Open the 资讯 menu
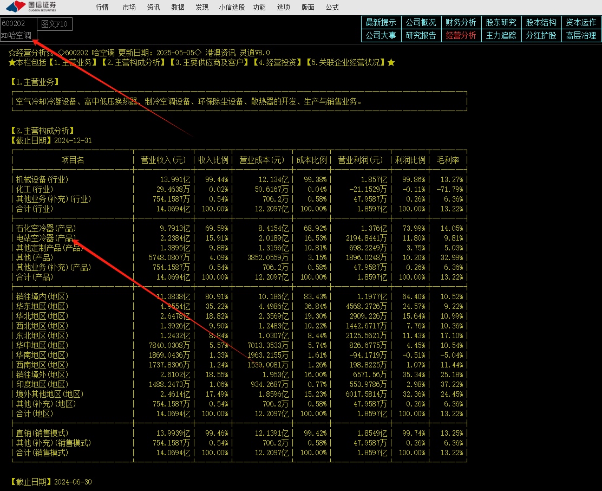This screenshot has height=491, width=602. click(153, 7)
